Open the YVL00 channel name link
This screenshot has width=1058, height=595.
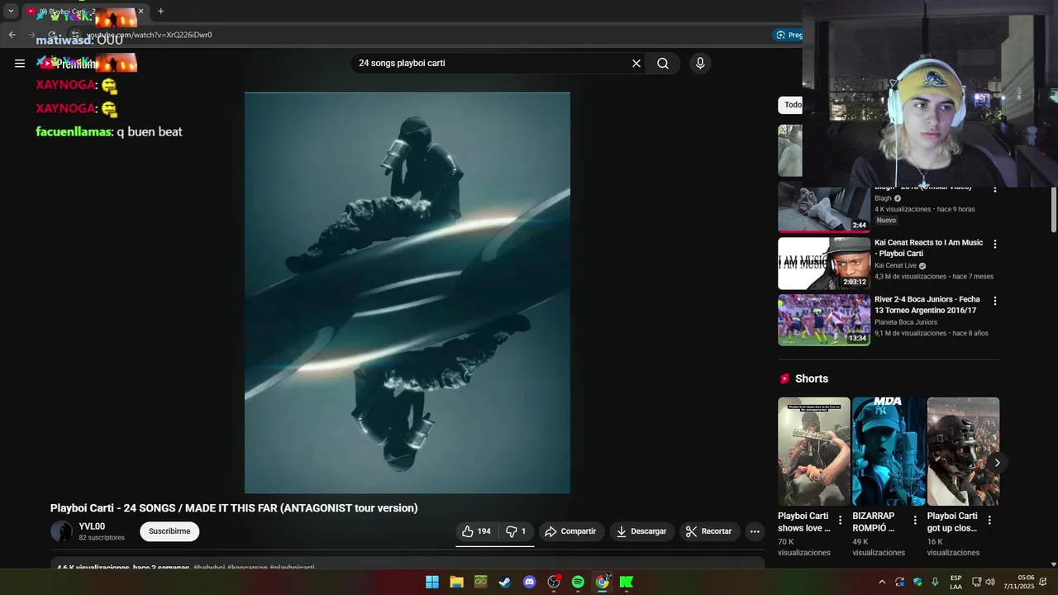click(x=92, y=526)
